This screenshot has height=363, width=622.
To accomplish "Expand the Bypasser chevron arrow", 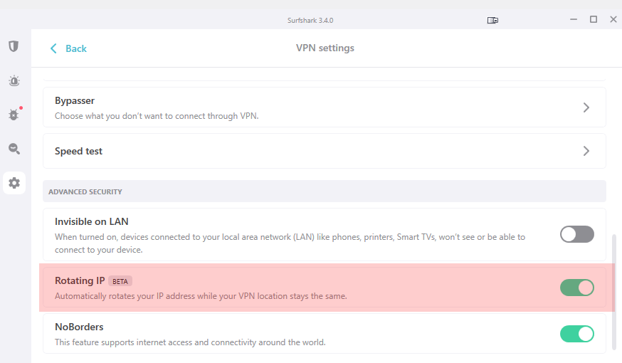I will tap(586, 107).
